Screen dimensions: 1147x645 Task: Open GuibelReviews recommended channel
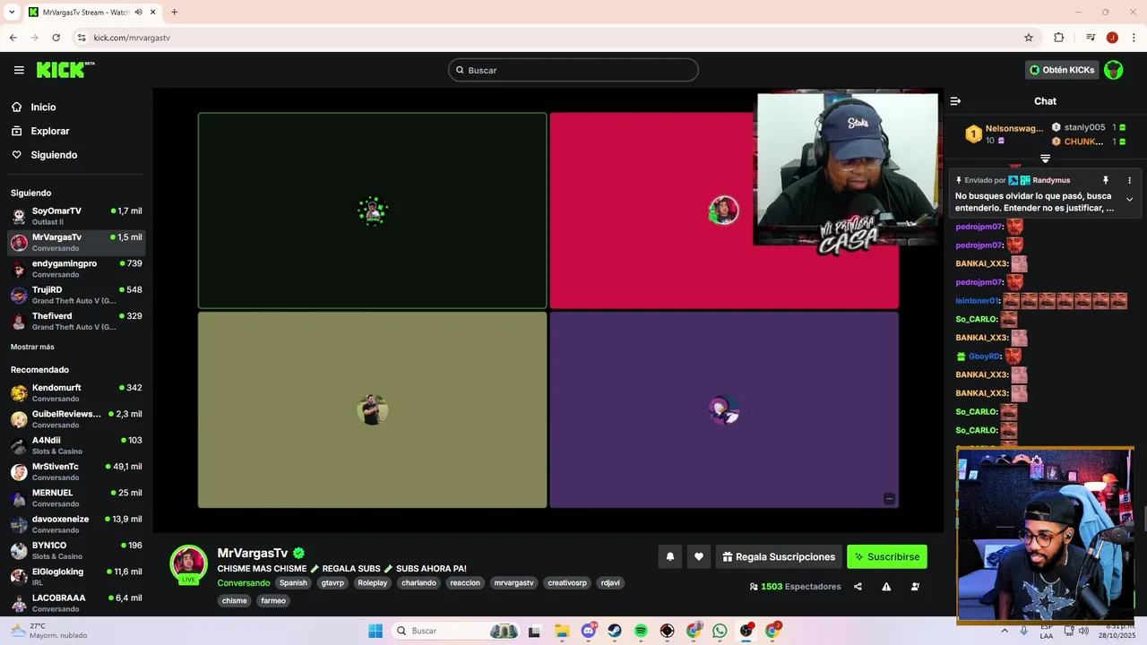tap(76, 418)
